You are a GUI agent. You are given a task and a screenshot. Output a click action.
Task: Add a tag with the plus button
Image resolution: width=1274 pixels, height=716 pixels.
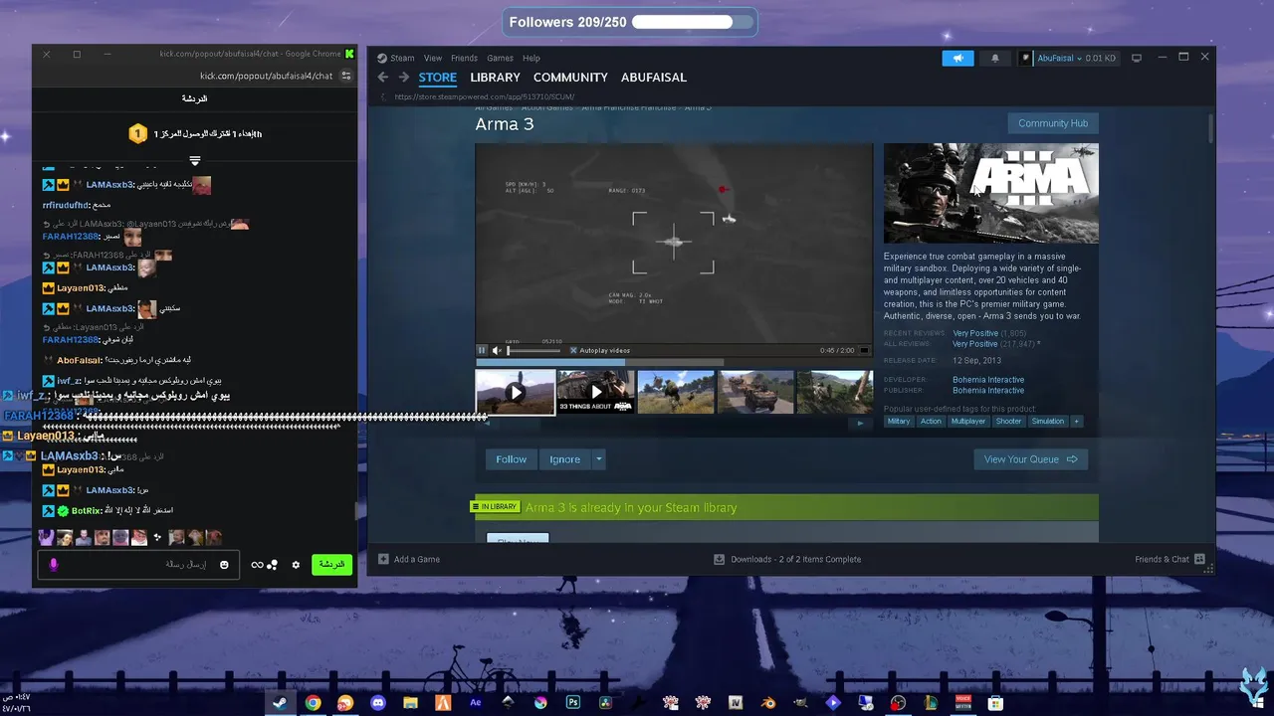pyautogui.click(x=1076, y=422)
